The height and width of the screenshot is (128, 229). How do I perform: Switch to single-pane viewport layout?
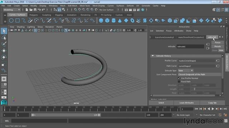4,79
